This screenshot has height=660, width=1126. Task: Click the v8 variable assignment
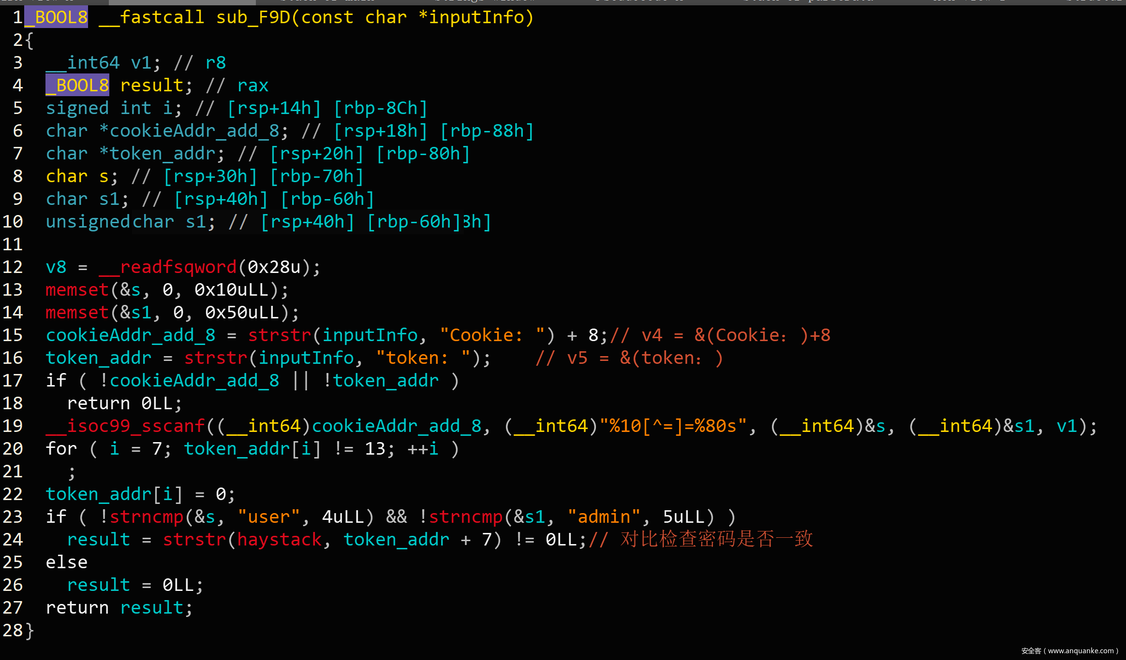pos(56,267)
